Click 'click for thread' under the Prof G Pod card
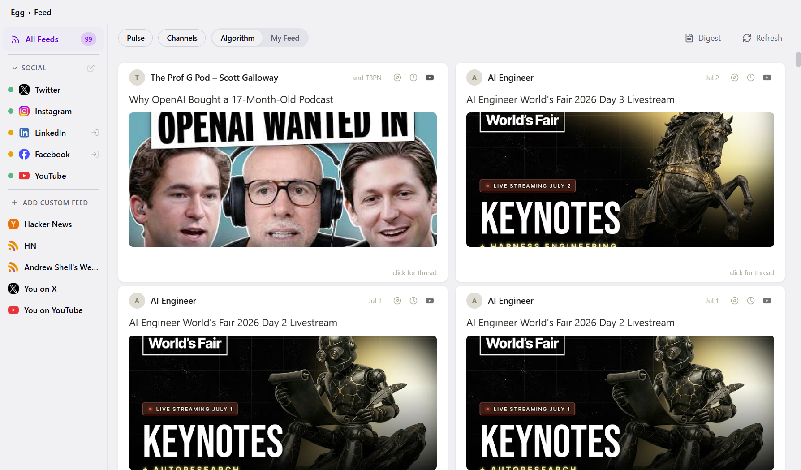This screenshot has height=470, width=801. [x=414, y=273]
